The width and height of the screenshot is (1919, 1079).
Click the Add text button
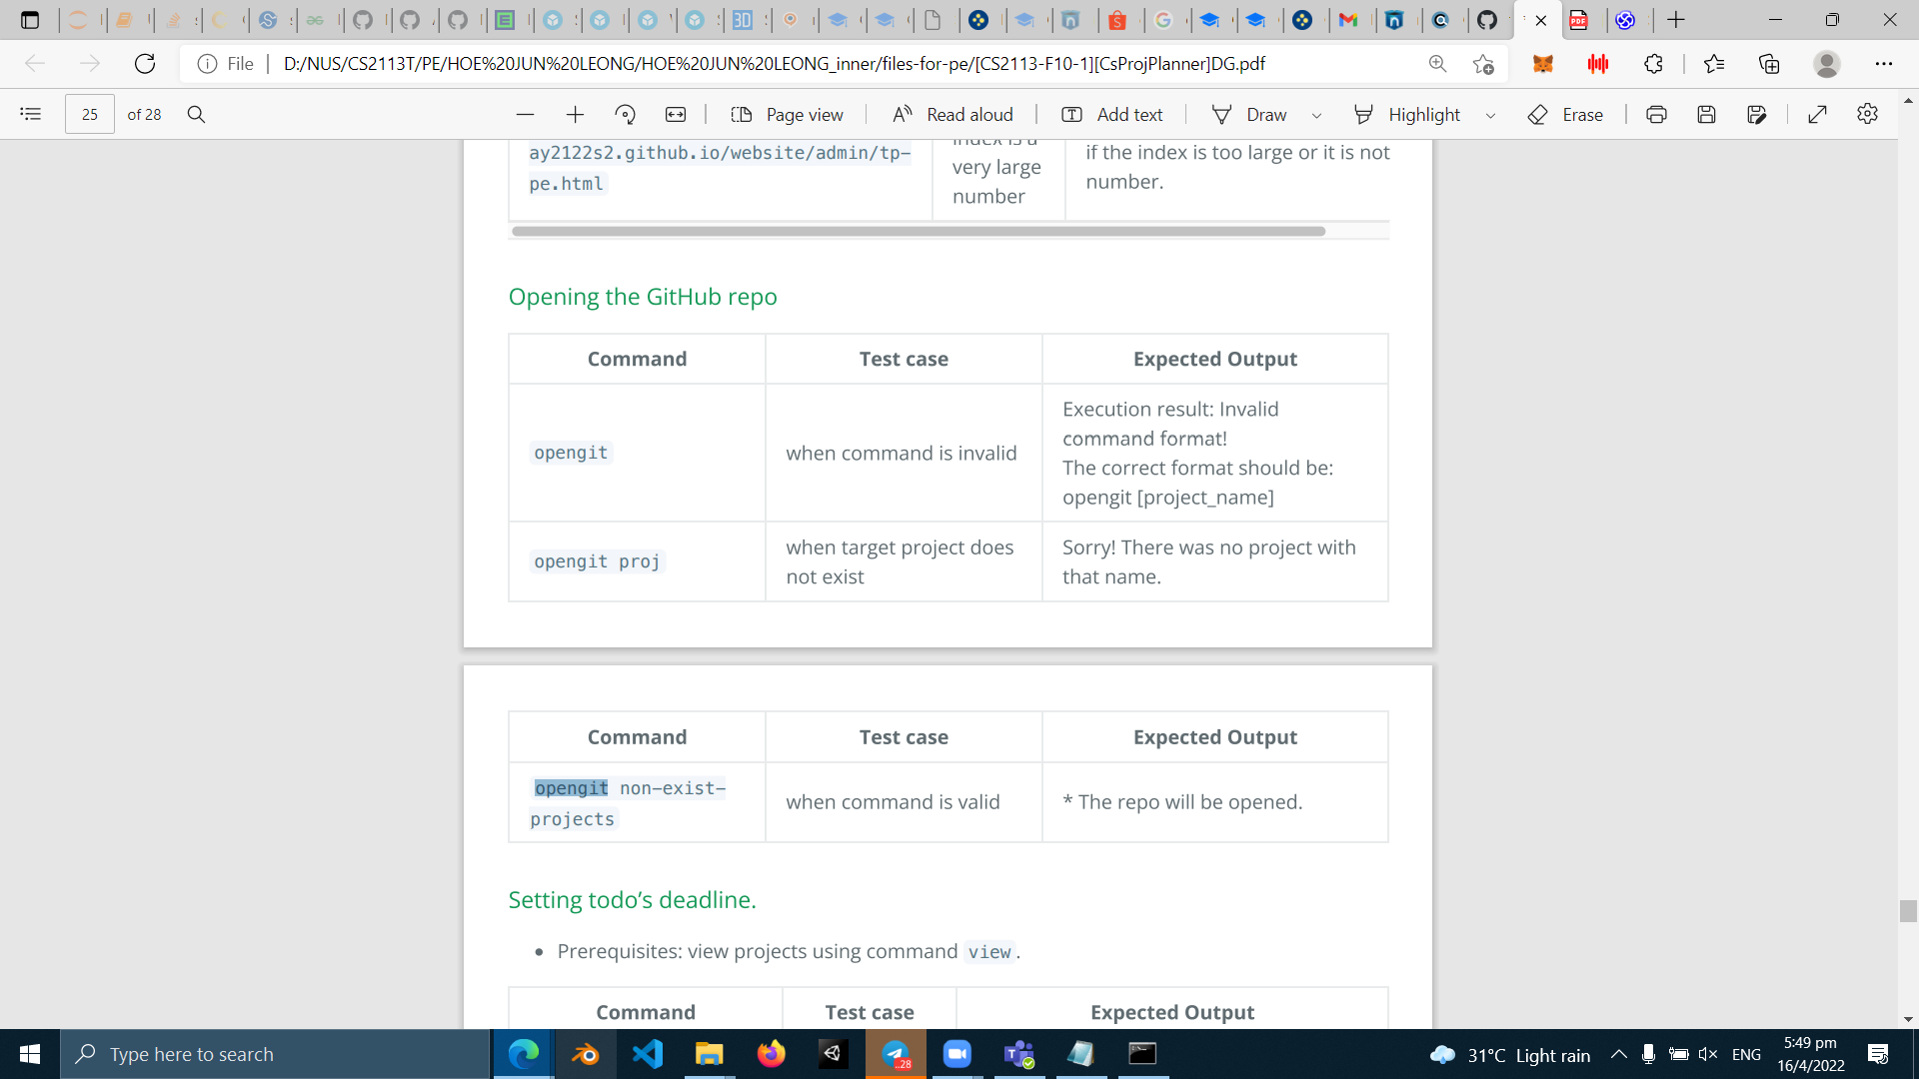(1111, 114)
